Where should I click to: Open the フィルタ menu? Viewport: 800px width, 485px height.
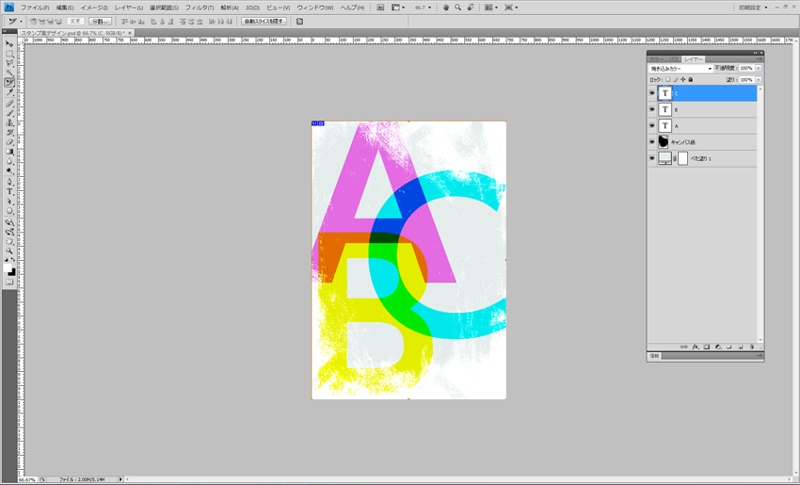(x=199, y=8)
